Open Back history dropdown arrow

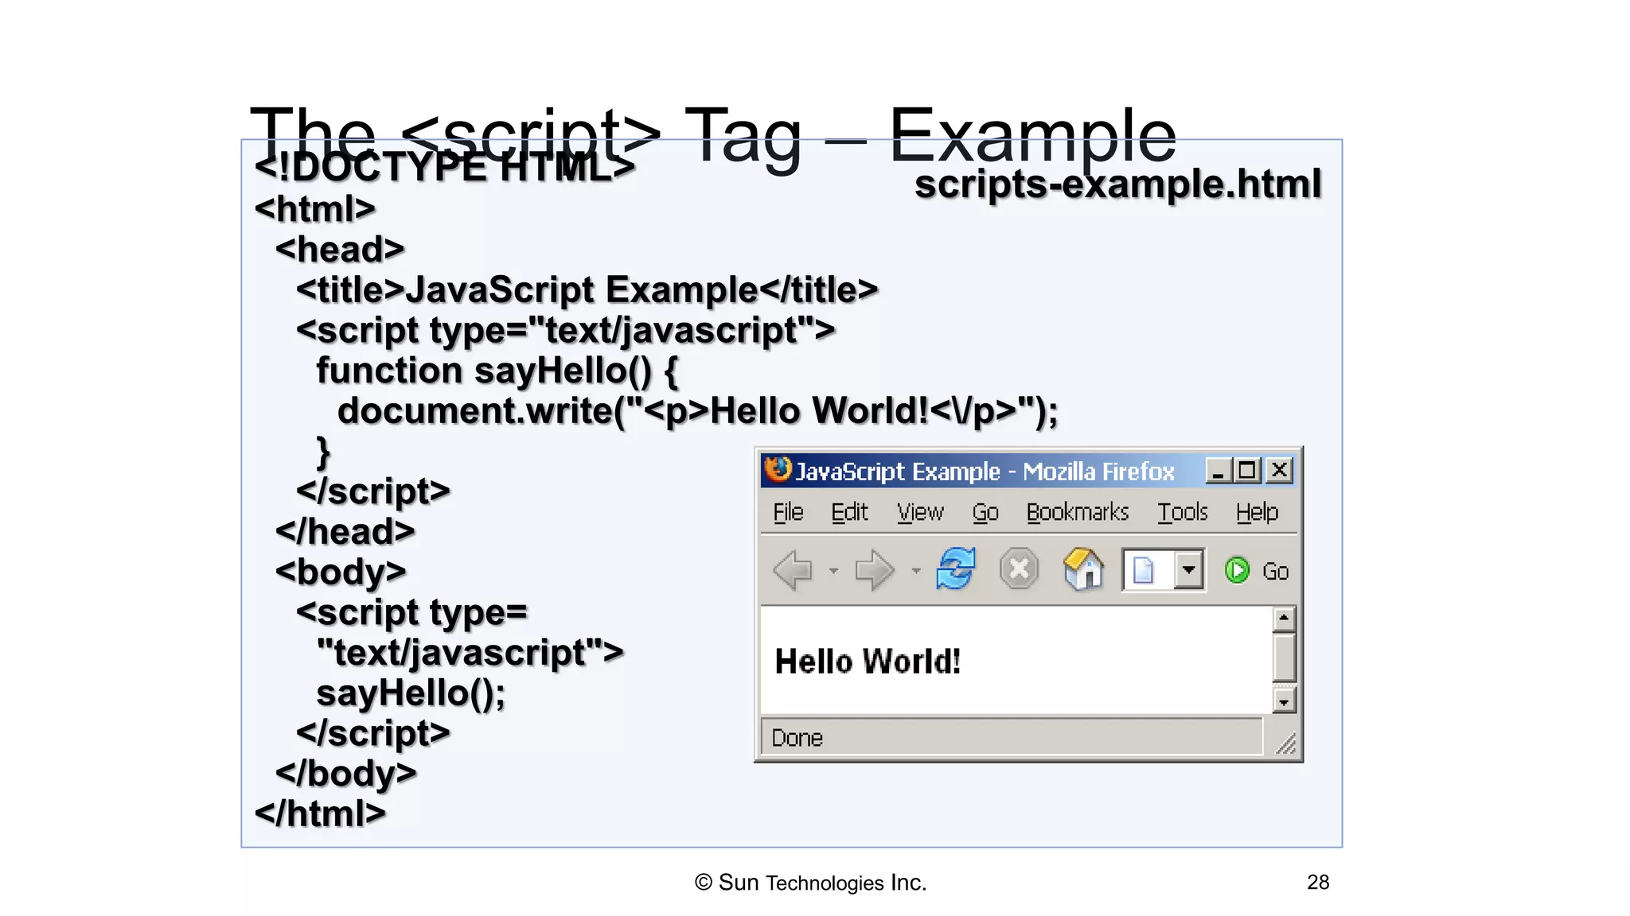(x=833, y=571)
